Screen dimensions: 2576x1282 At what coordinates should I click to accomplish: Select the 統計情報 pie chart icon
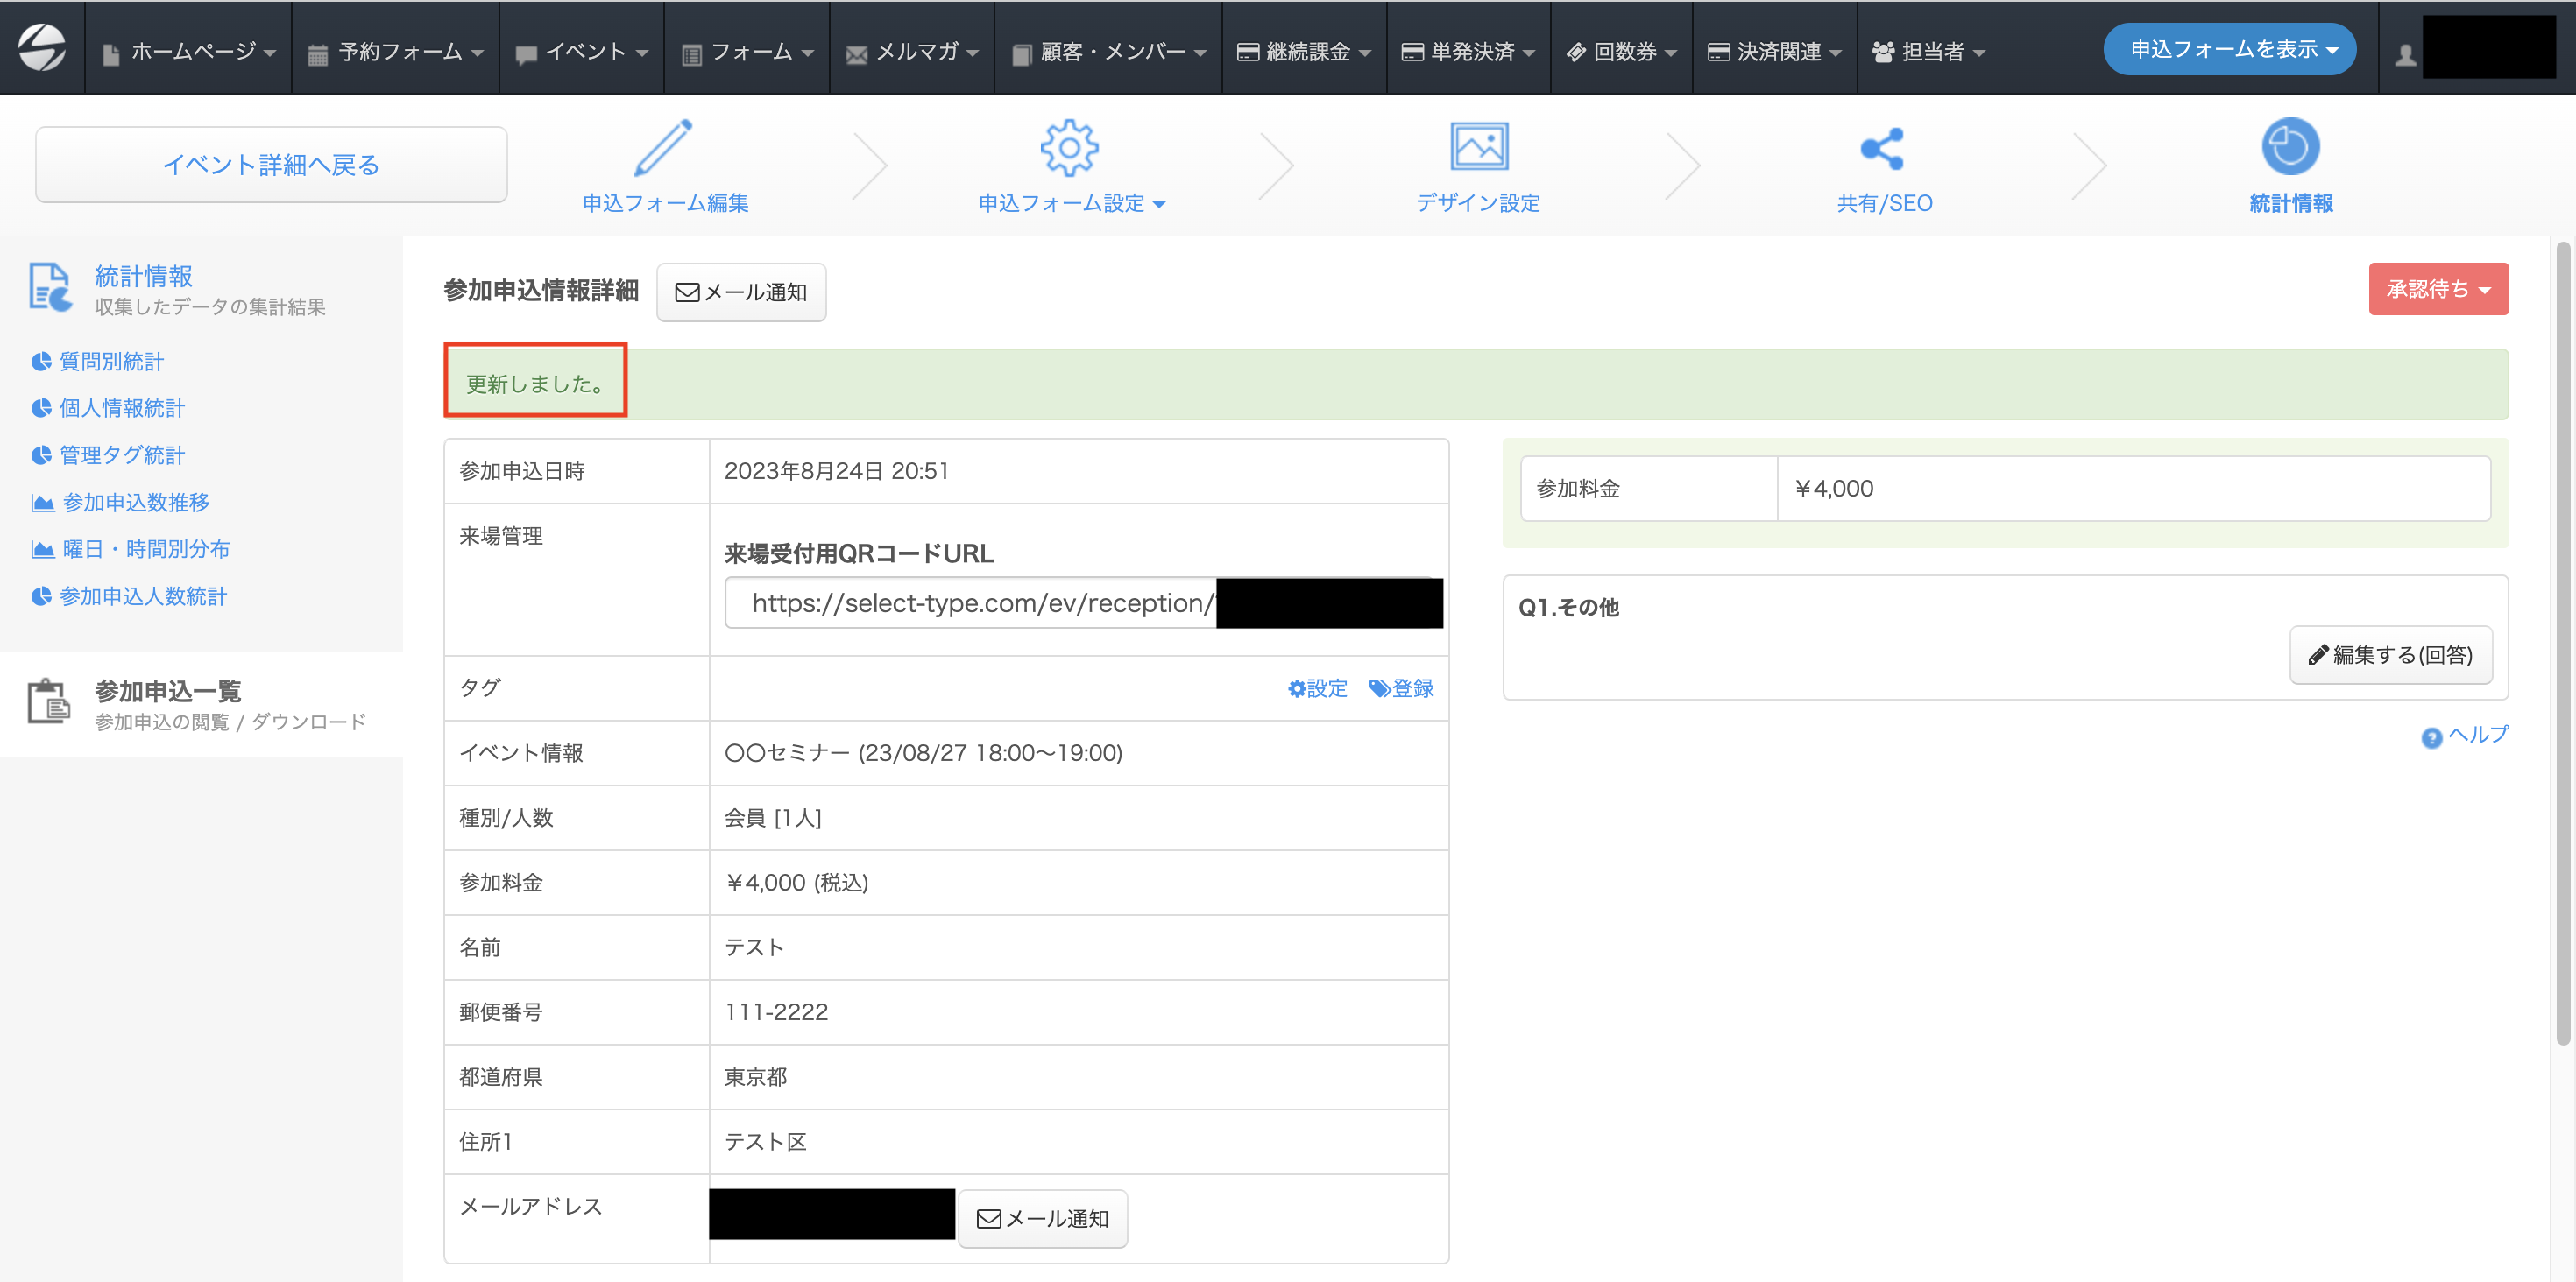[2289, 148]
